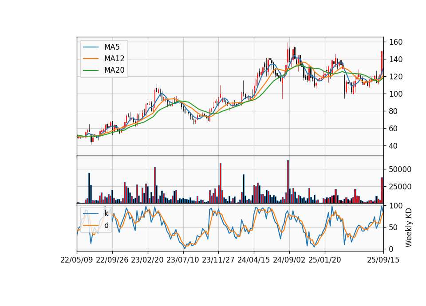Click the Weekly KD axis title
The width and height of the screenshot is (426, 306).
coord(408,228)
